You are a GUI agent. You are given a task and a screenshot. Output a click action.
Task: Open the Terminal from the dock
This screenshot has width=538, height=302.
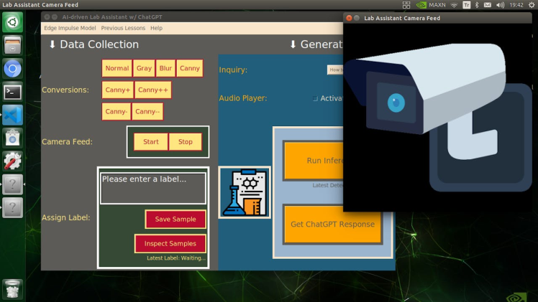[12, 92]
